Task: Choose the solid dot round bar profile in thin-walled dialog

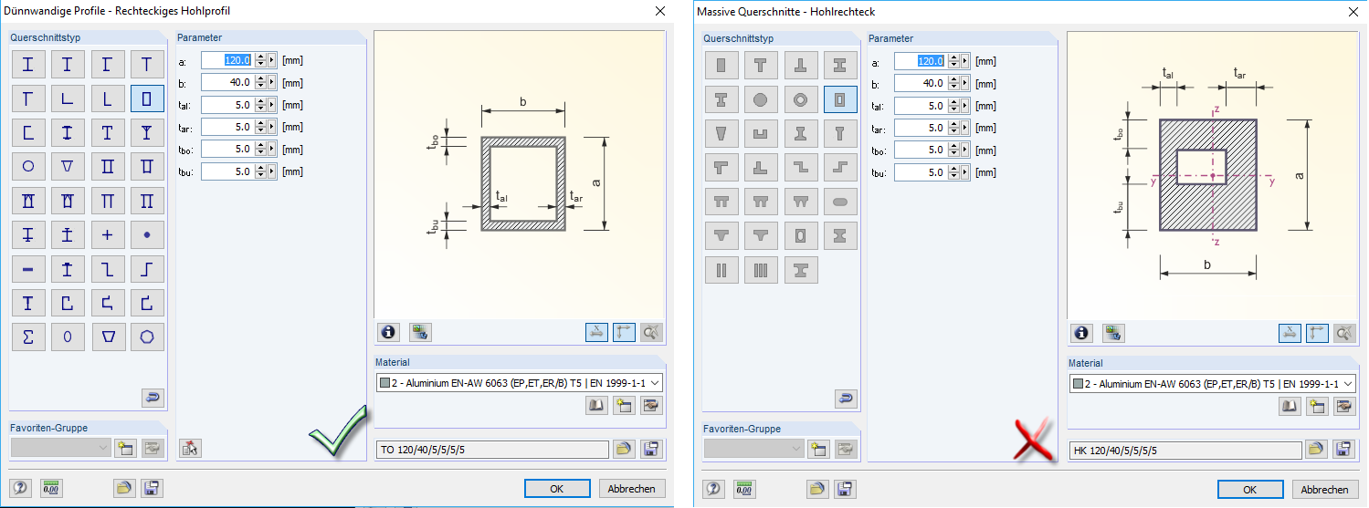Action: click(147, 234)
